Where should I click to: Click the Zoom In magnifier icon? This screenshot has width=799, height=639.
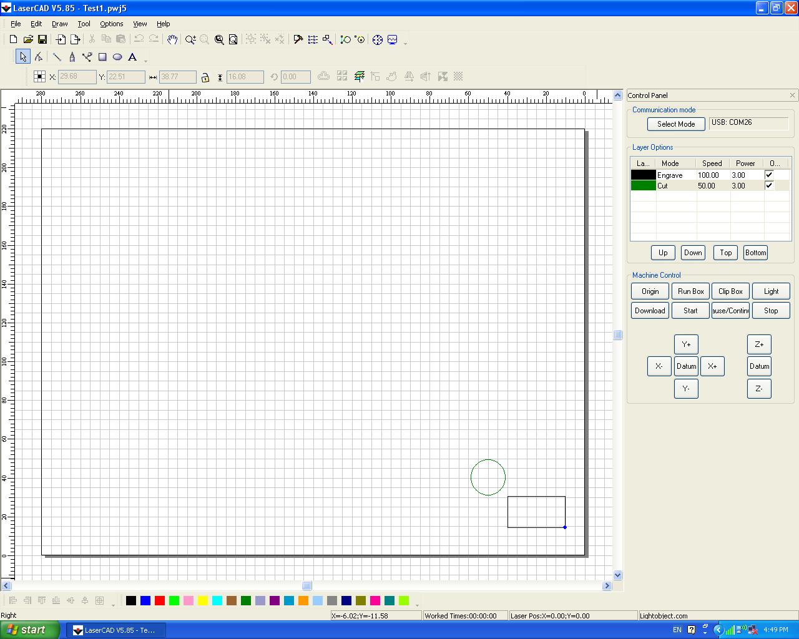[190, 39]
